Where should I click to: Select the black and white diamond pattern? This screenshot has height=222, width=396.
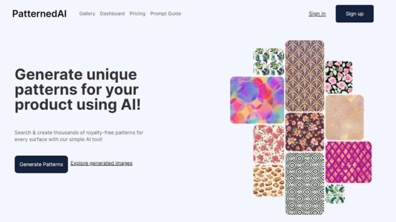click(x=305, y=184)
